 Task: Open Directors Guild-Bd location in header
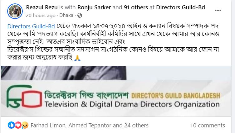point(181,7)
